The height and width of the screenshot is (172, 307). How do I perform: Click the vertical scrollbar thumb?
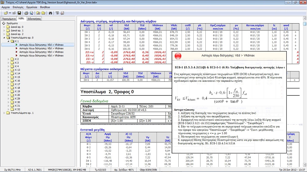click(x=305, y=24)
